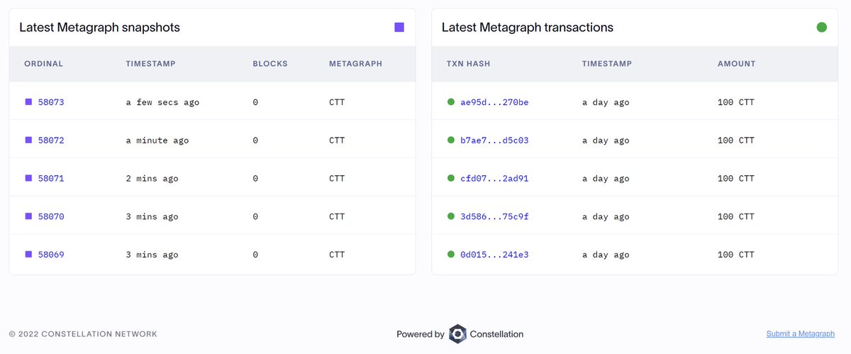
Task: Click the © 2022 Constellation Network text
Action: (83, 333)
